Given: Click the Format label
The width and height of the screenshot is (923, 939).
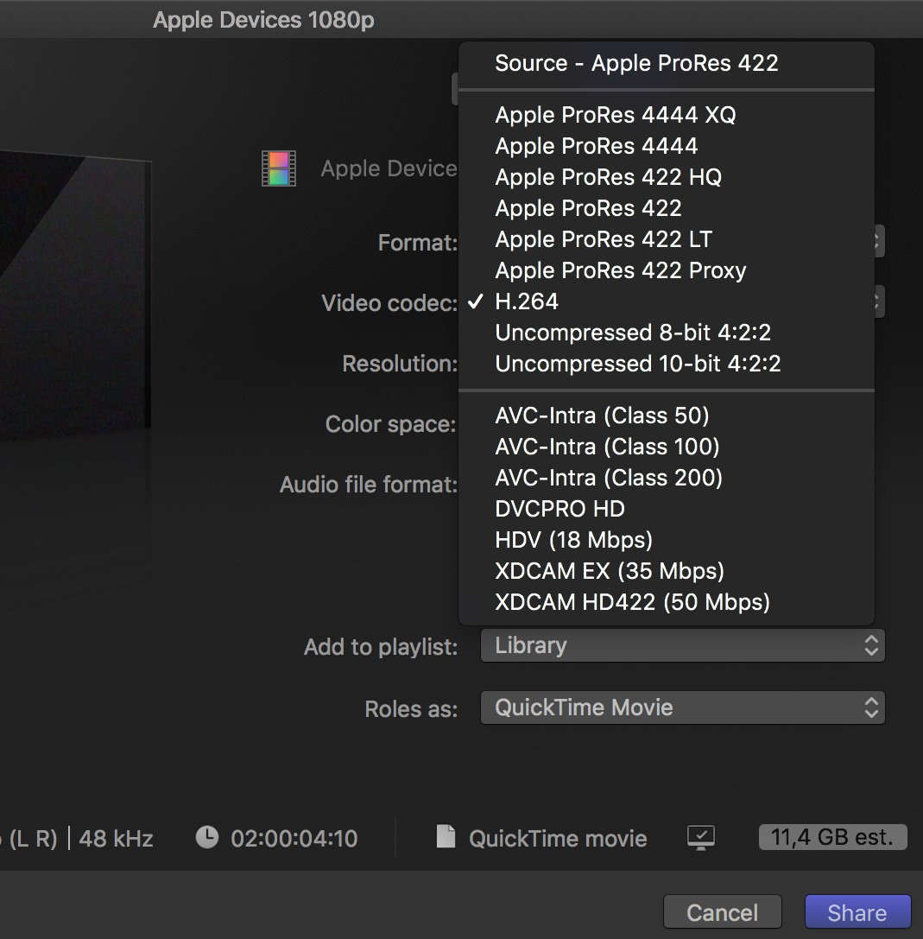Looking at the screenshot, I should click(418, 243).
